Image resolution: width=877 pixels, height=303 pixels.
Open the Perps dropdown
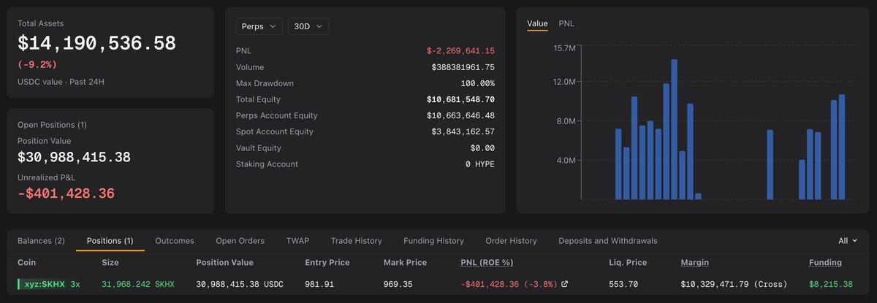coord(259,26)
